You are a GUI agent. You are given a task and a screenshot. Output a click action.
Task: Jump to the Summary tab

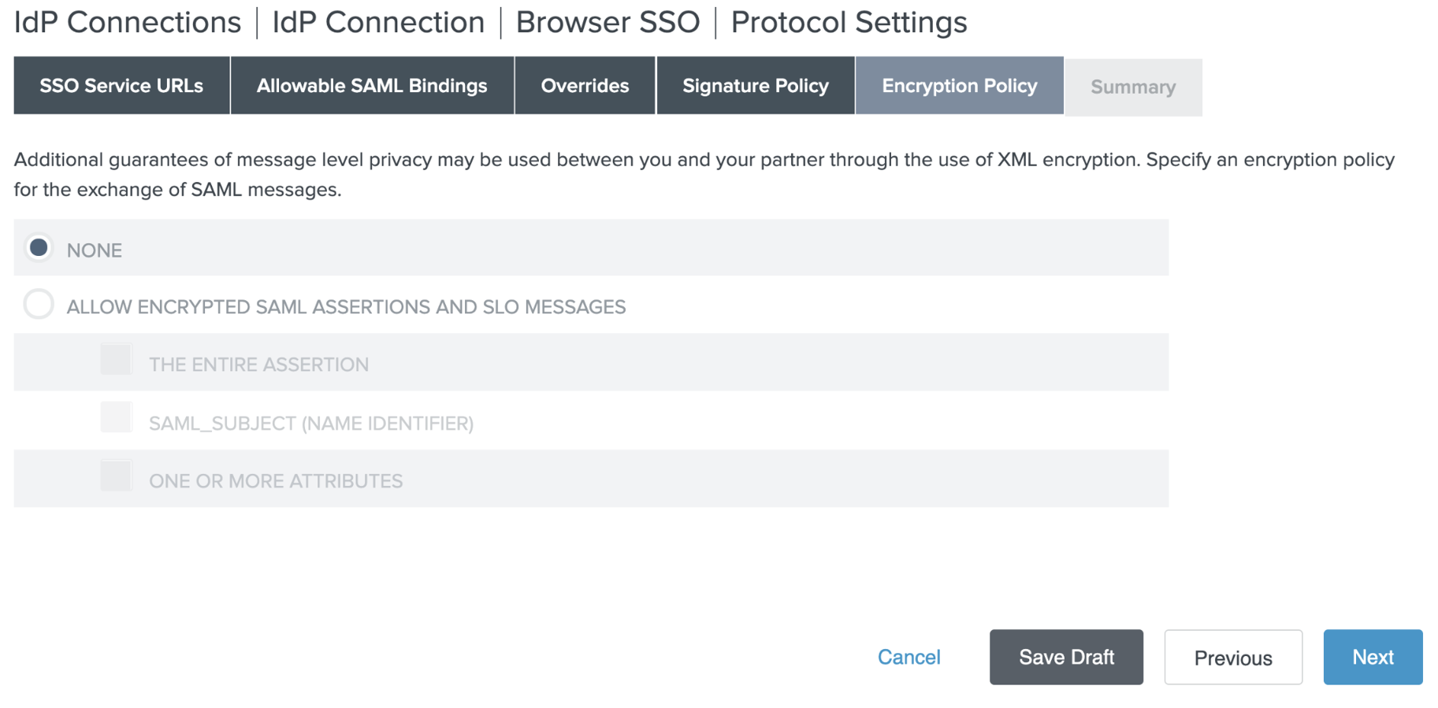[x=1132, y=87]
